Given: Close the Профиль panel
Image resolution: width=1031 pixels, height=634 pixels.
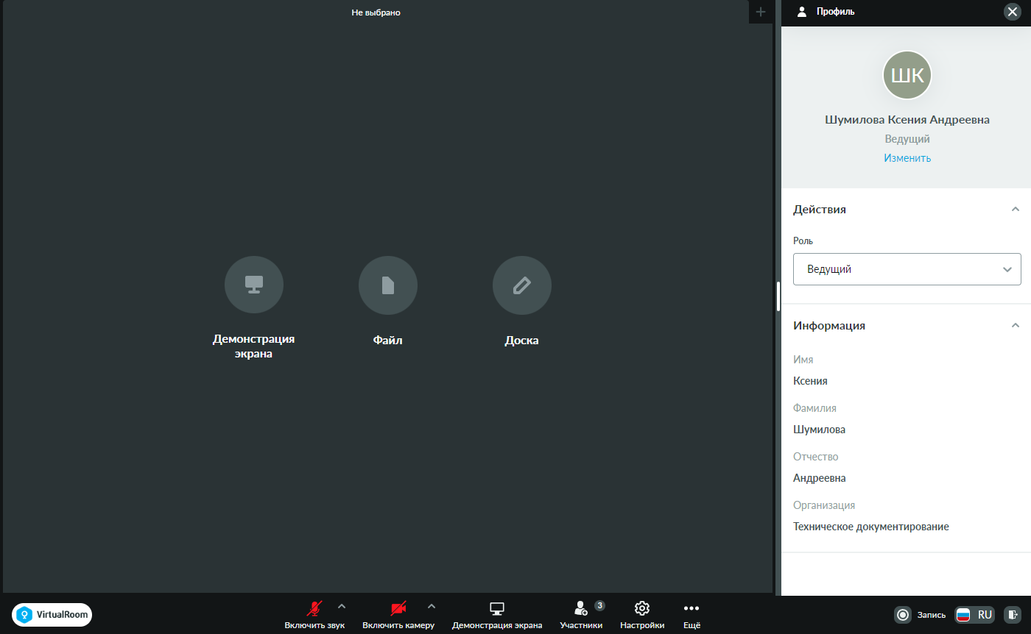Looking at the screenshot, I should pyautogui.click(x=1012, y=12).
